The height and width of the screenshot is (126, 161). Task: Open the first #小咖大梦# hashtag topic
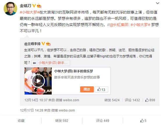(x=30, y=12)
